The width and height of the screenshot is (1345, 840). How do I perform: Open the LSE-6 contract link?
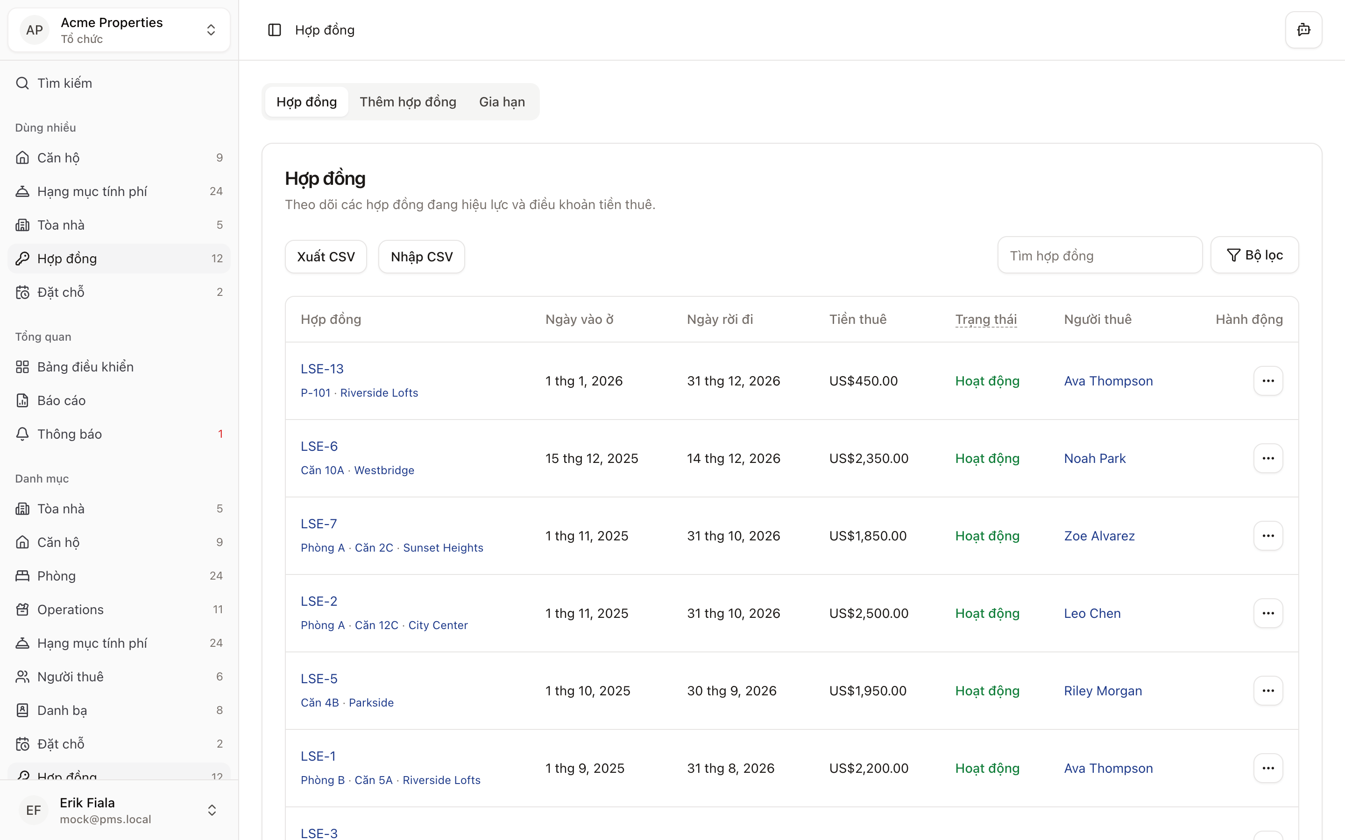319,446
